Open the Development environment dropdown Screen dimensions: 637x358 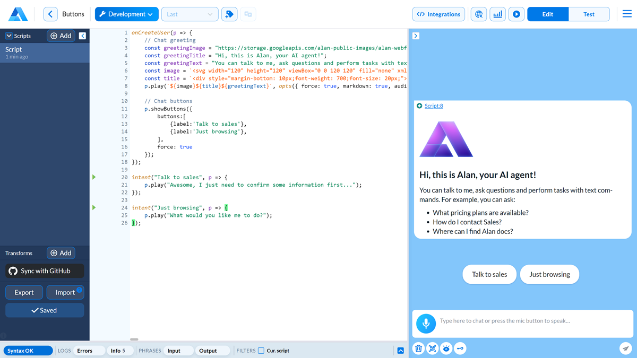click(126, 14)
